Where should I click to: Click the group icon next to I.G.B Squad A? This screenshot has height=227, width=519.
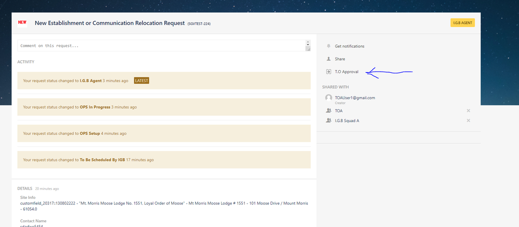[329, 121]
